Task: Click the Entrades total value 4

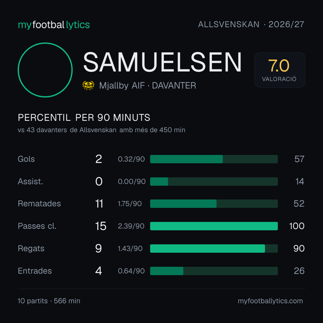Action: [98, 271]
